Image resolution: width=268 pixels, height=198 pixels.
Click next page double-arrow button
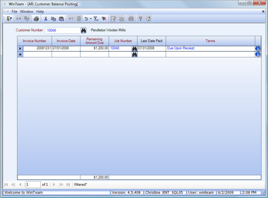pyautogui.click(x=61, y=185)
